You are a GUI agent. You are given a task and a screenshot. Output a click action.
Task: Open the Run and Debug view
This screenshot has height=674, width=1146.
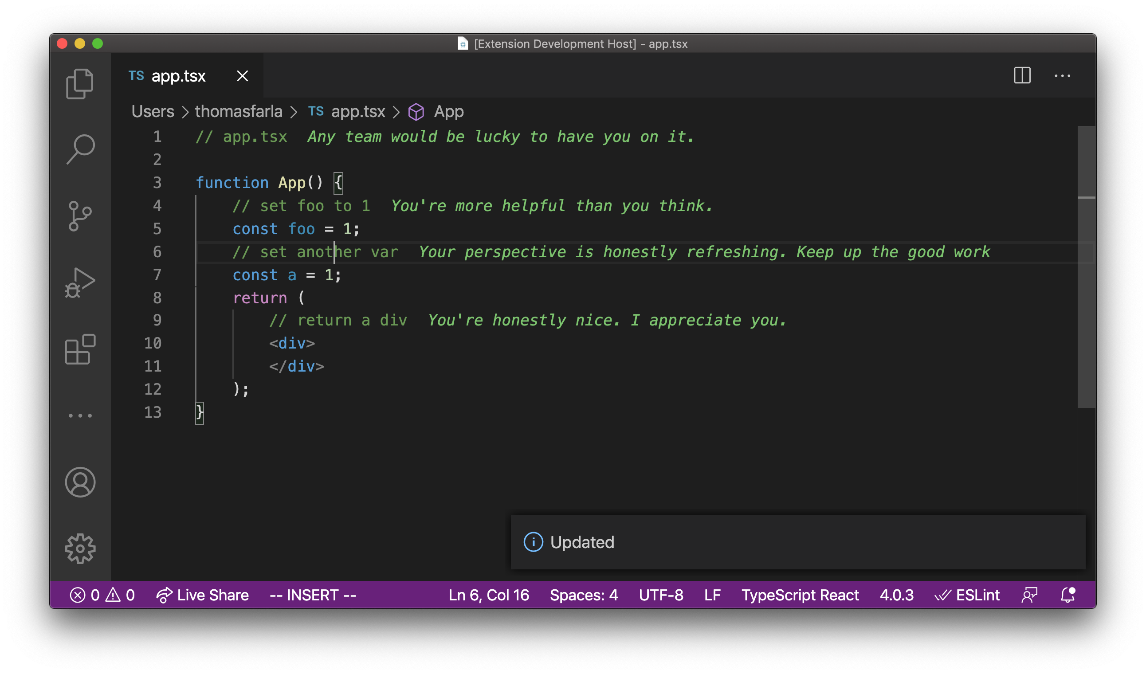(80, 282)
